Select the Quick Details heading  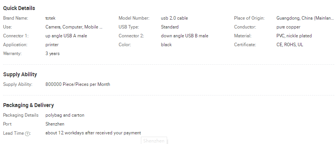tap(19, 8)
